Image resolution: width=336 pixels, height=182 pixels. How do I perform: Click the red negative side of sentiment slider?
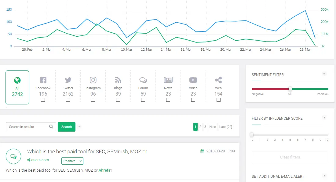tap(270, 89)
